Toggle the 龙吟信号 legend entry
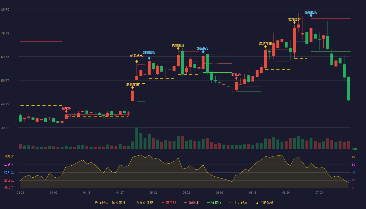Viewport: 366px width, 209px height. click(265, 203)
